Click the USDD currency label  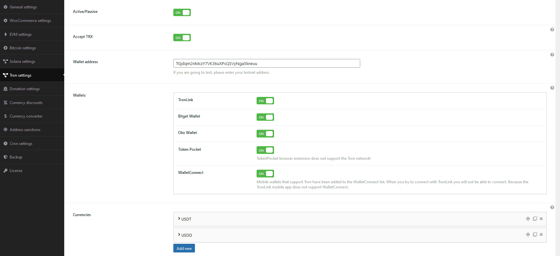[187, 235]
